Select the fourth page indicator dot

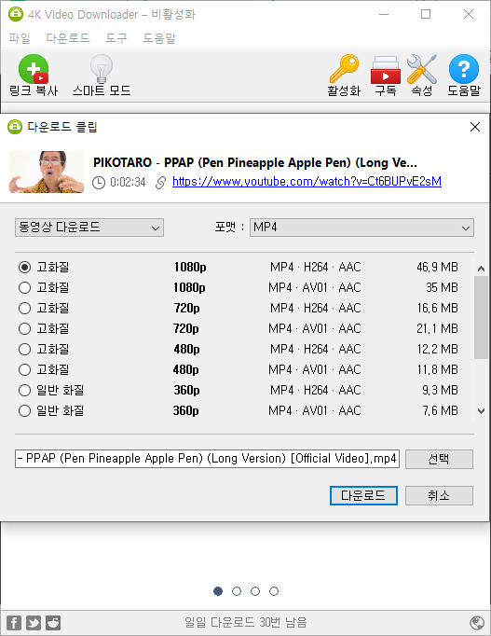274,591
